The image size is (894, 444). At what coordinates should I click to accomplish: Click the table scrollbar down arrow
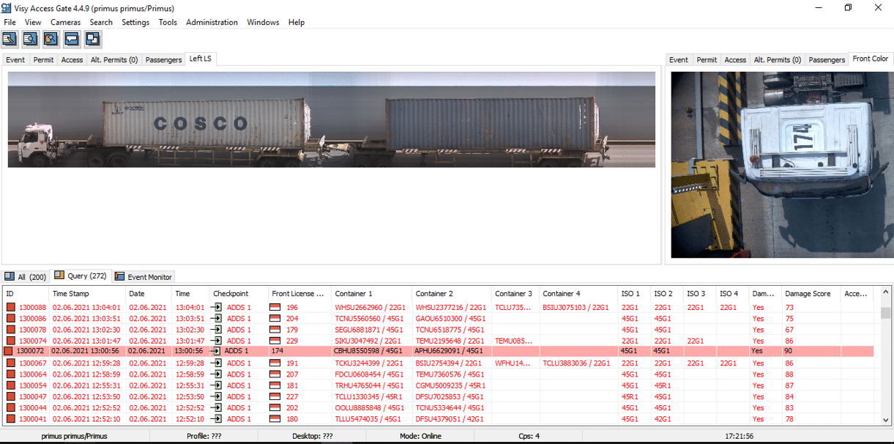(x=886, y=421)
